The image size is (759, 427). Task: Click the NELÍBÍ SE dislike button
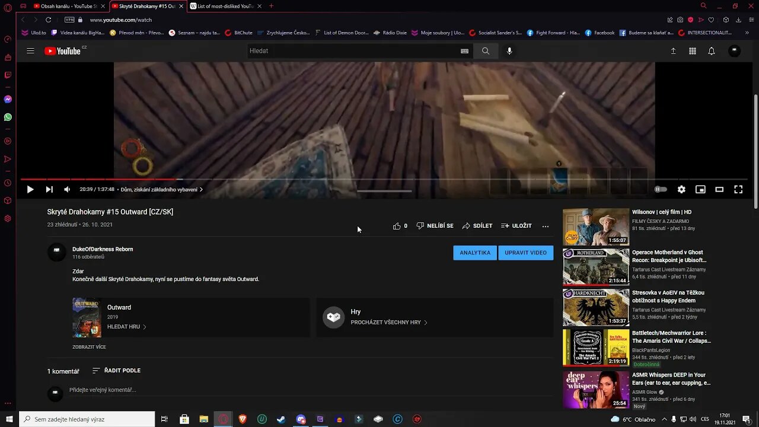coord(435,226)
